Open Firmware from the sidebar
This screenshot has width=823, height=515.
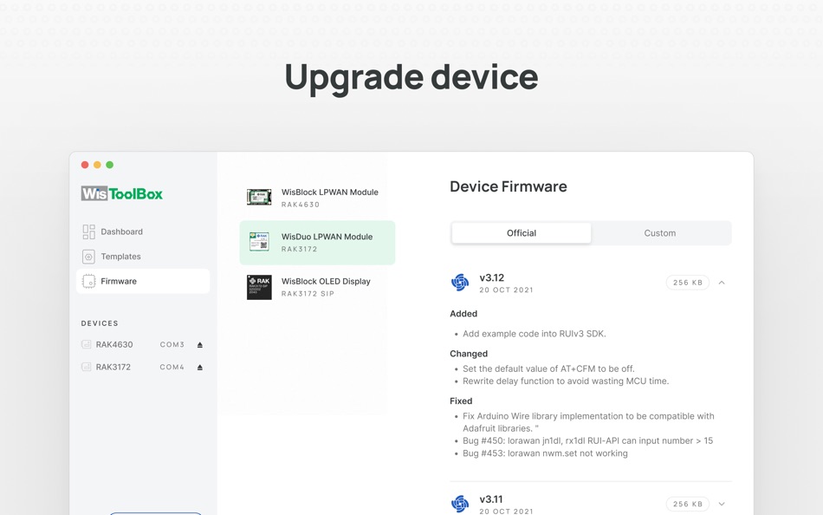pyautogui.click(x=143, y=281)
